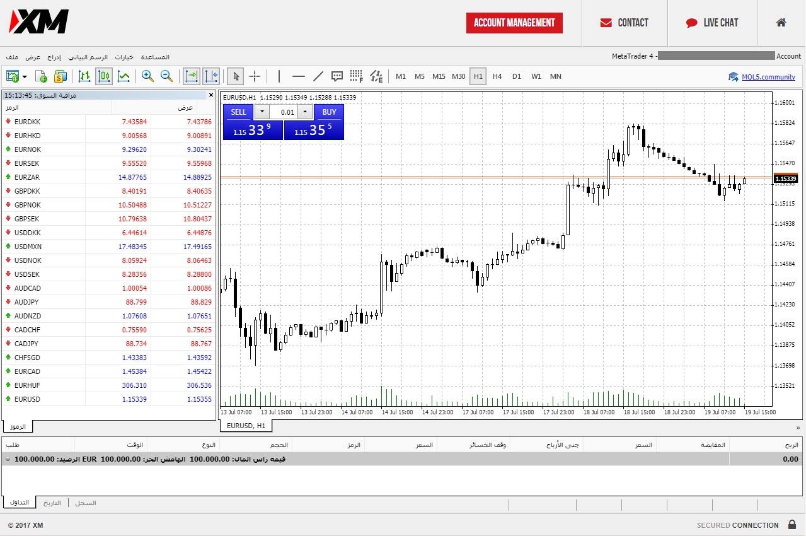
Task: Click the sell price tile 1.15 33
Action: (253, 131)
